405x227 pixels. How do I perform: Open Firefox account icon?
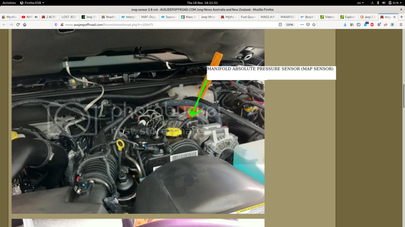(379, 25)
